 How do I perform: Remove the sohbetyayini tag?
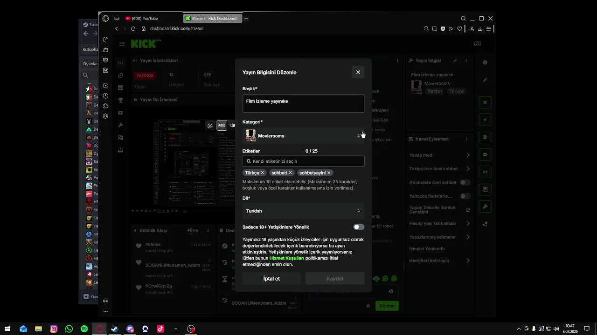coord(329,173)
